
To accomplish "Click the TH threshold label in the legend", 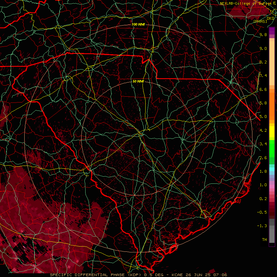I will [x=264, y=240].
